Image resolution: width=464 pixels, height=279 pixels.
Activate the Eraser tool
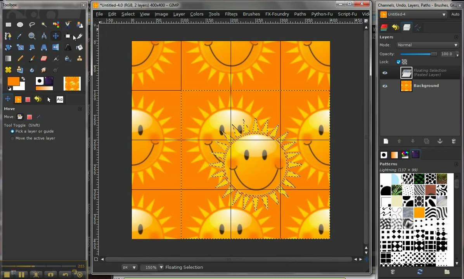(44, 59)
